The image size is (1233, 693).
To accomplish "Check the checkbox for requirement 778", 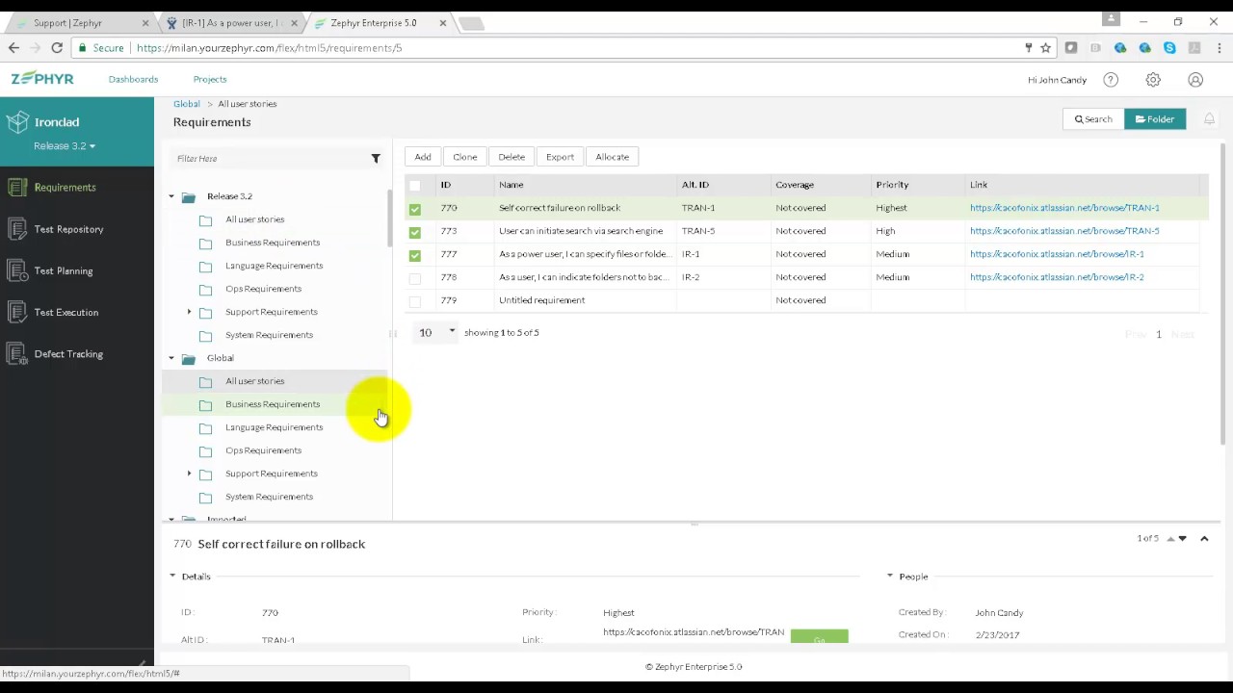I will [x=415, y=278].
